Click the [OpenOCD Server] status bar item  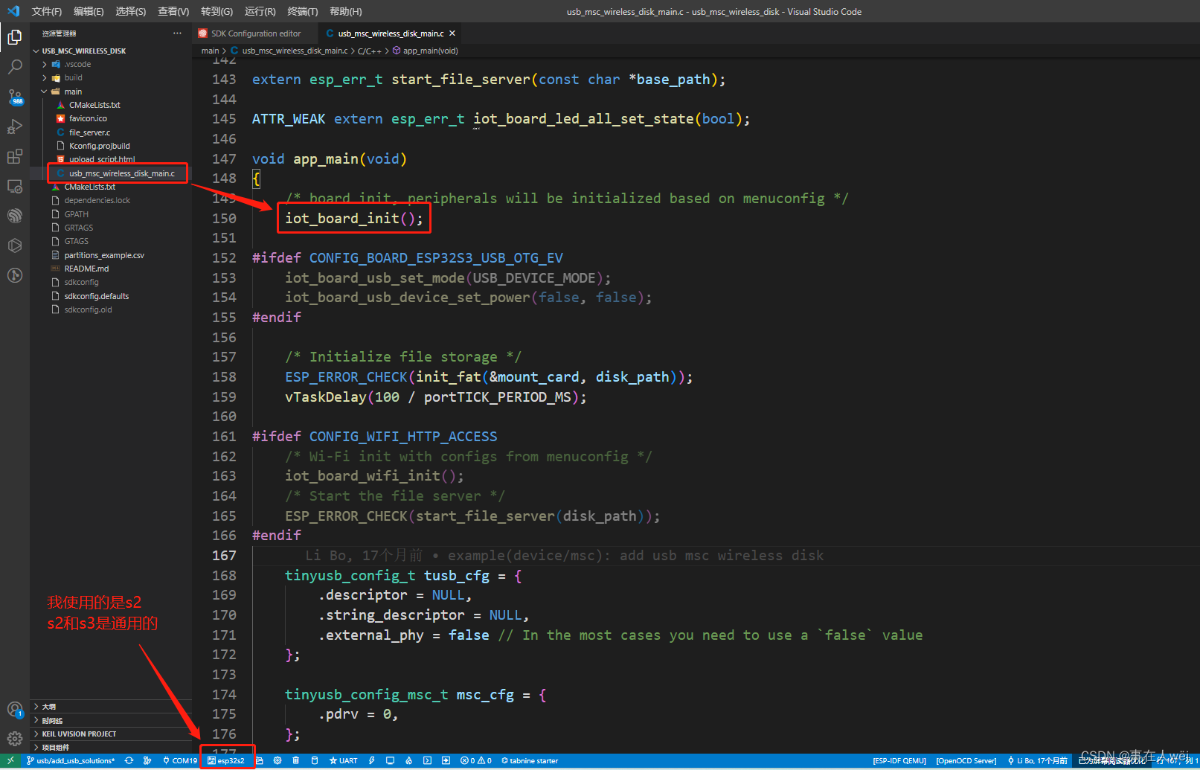coord(966,760)
